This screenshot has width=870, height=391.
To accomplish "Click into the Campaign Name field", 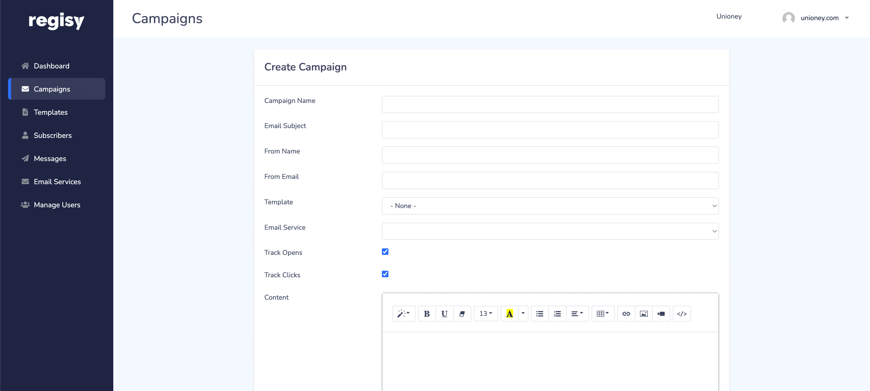I will [550, 104].
